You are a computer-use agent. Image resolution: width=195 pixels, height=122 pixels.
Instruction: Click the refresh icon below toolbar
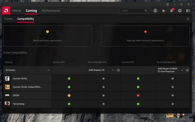[188, 19]
